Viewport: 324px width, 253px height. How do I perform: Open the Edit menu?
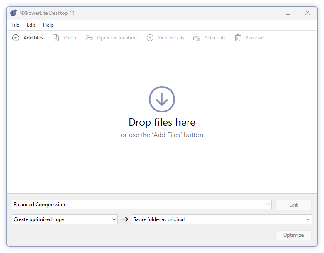point(31,25)
